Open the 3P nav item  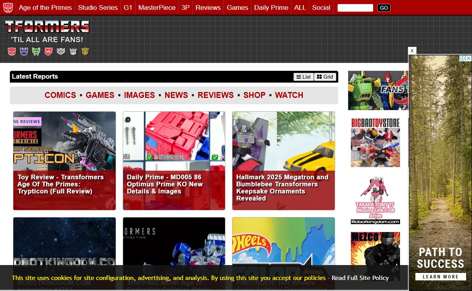point(185,7)
